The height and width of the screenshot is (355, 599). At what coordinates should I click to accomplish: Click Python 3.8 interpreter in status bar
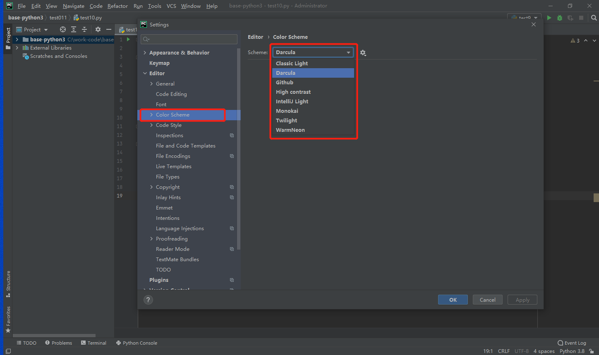tap(572, 351)
